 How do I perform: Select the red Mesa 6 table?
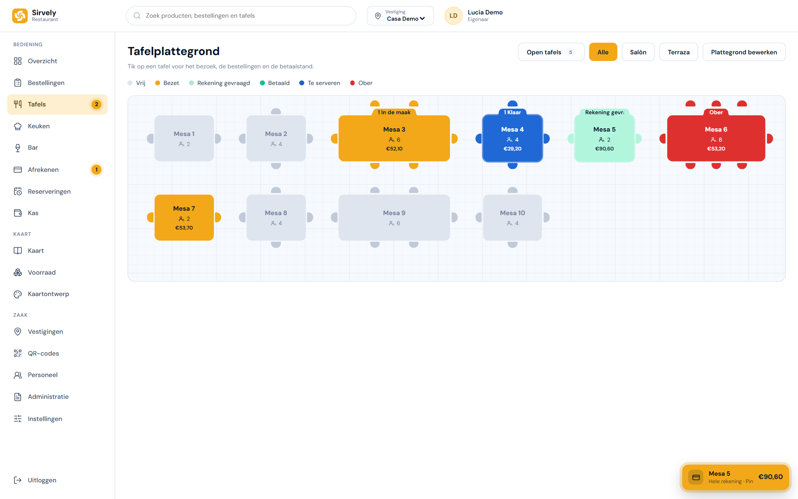[716, 138]
